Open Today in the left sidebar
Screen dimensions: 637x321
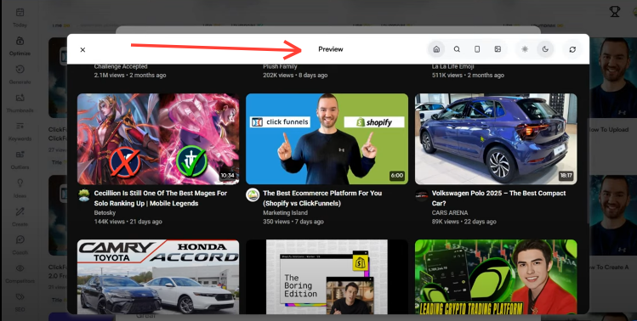[x=20, y=18]
